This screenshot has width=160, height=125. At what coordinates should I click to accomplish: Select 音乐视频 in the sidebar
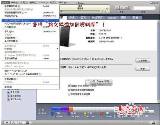15,92
